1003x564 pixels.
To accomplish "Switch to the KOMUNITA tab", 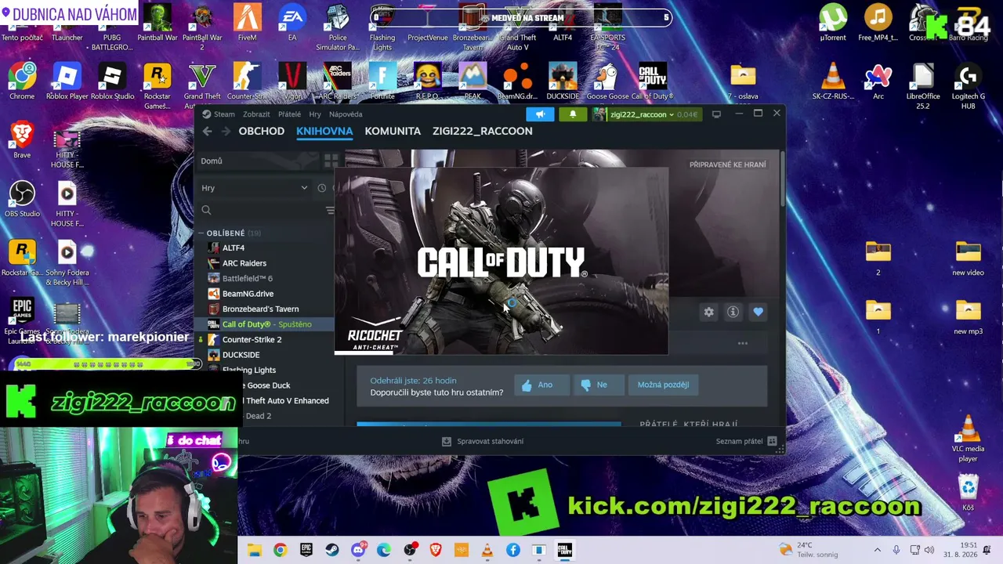I will point(393,131).
